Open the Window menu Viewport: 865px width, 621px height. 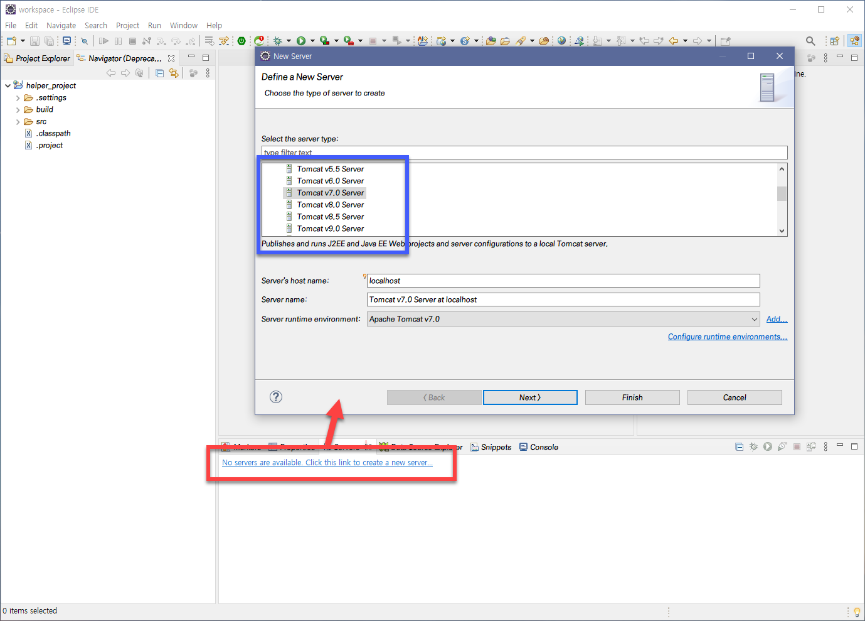pos(184,26)
